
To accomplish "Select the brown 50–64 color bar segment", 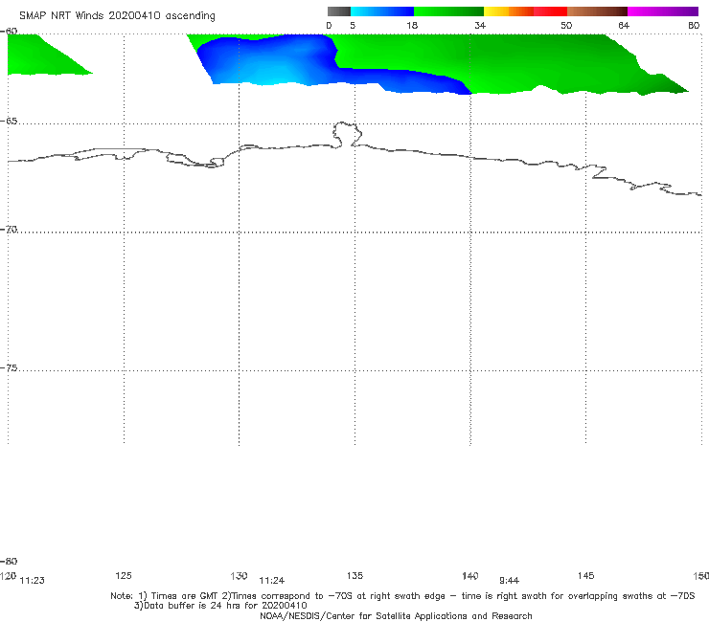I will click(x=597, y=11).
